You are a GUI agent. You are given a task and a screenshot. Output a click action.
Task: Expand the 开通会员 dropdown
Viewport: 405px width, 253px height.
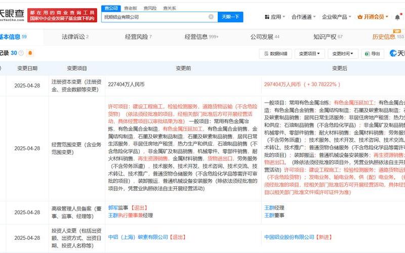coord(373,17)
